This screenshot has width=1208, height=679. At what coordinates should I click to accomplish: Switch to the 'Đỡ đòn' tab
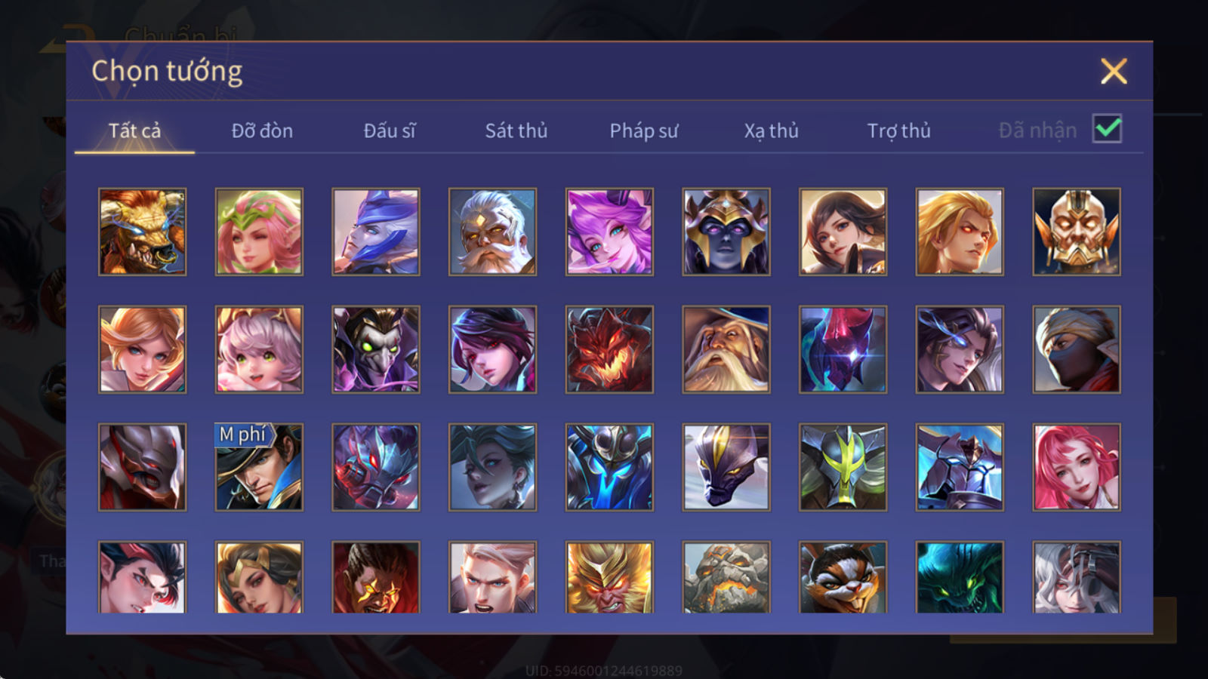pyautogui.click(x=262, y=131)
